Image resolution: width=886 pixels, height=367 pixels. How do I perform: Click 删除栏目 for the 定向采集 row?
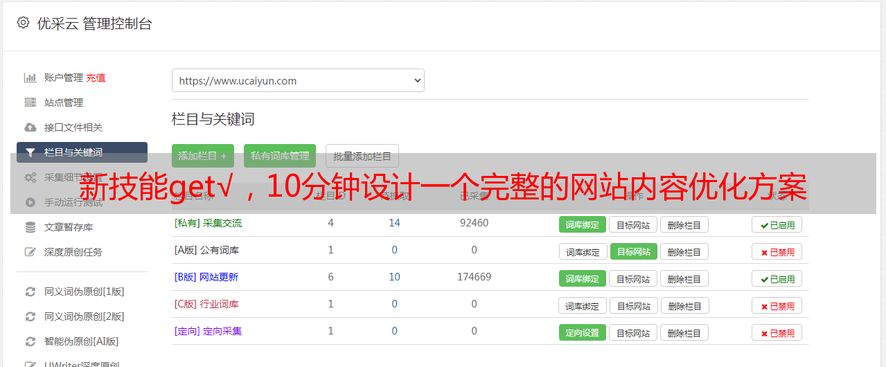click(684, 332)
